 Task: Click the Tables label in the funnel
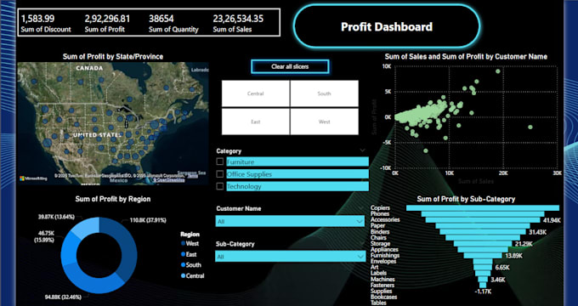pos(378,303)
